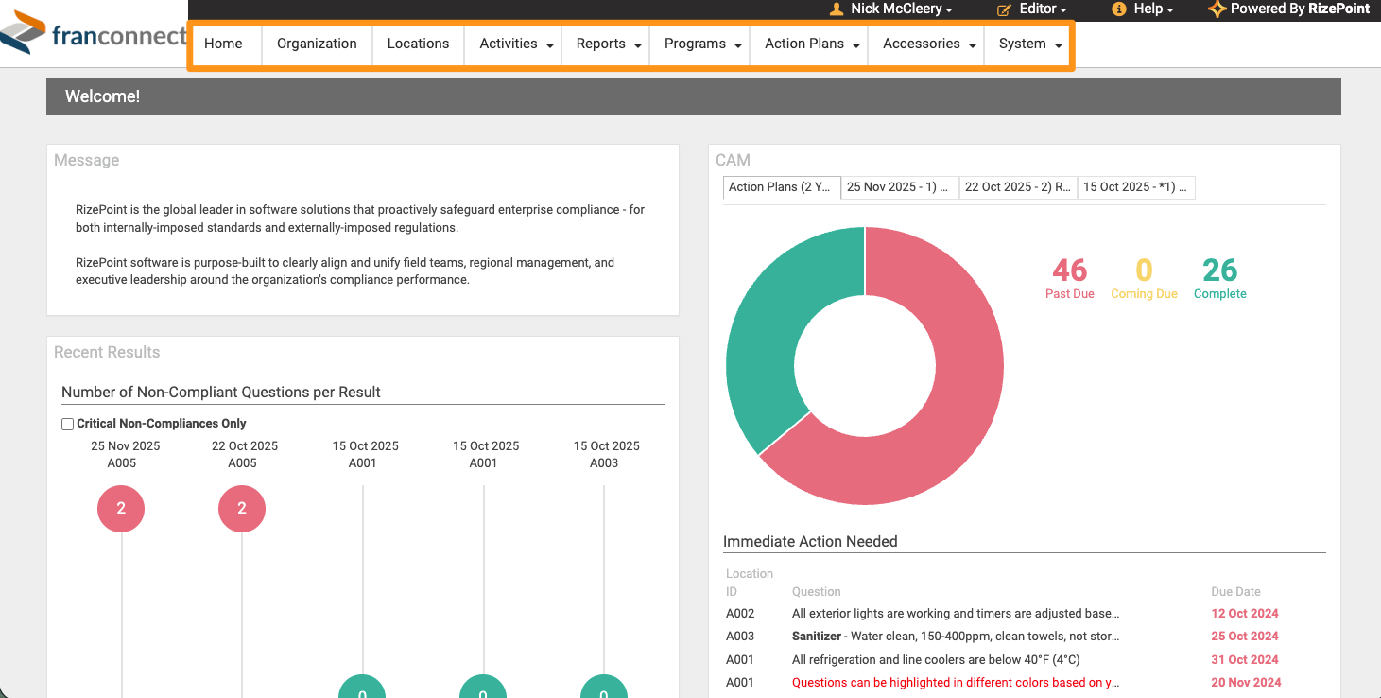Screen dimensions: 1381x698
Task: Go to the Home menu item
Action: click(223, 44)
